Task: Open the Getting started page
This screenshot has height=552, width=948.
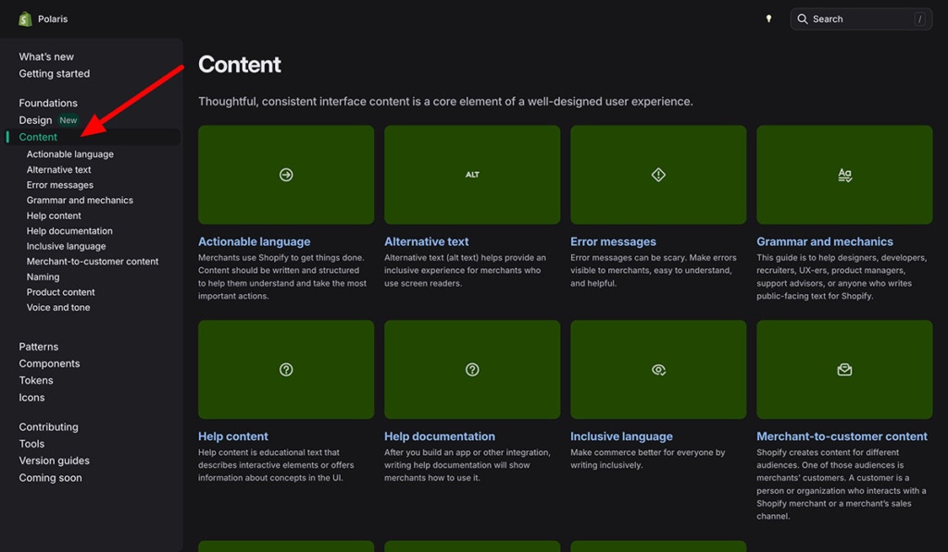Action: 53,73
